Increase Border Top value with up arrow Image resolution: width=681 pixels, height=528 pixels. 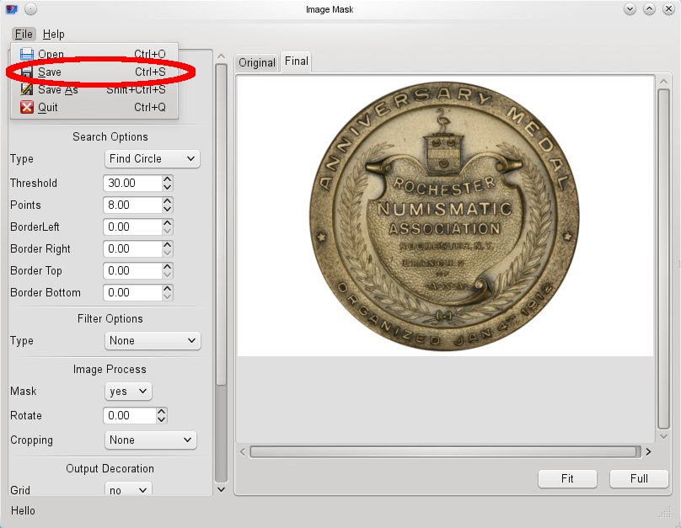[x=168, y=266]
